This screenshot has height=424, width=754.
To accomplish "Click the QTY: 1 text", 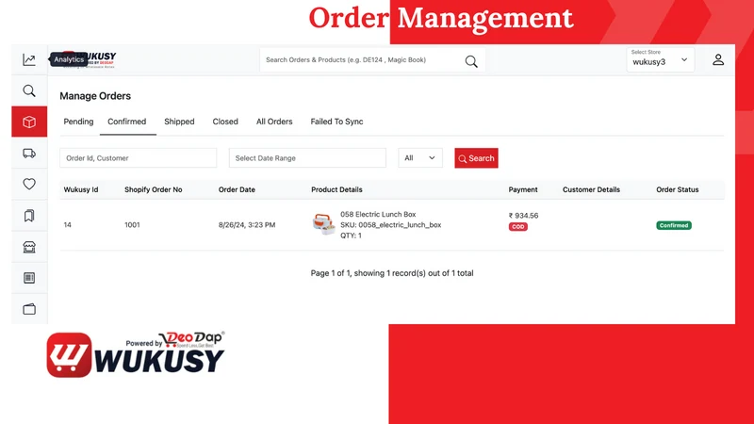I will click(x=351, y=236).
